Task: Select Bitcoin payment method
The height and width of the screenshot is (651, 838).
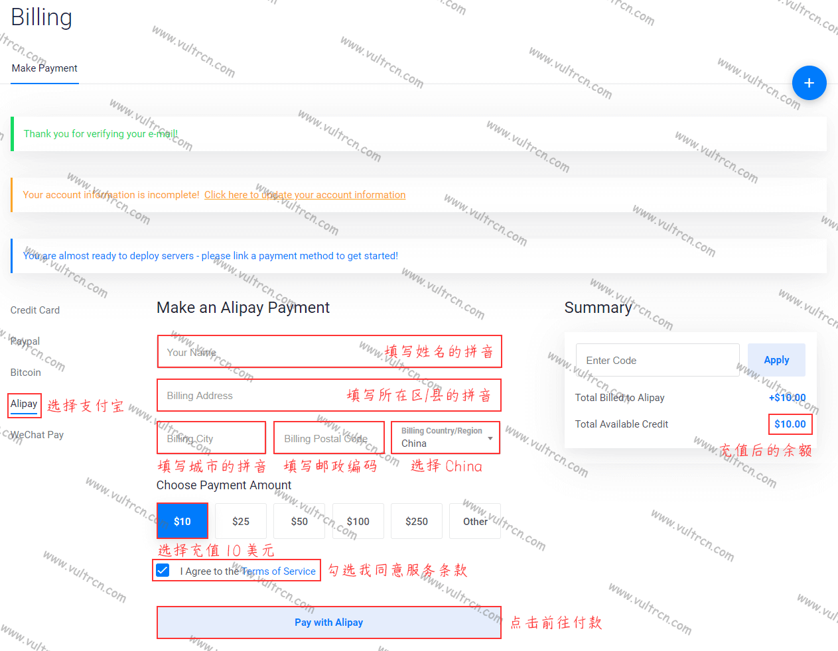Action: (x=26, y=373)
